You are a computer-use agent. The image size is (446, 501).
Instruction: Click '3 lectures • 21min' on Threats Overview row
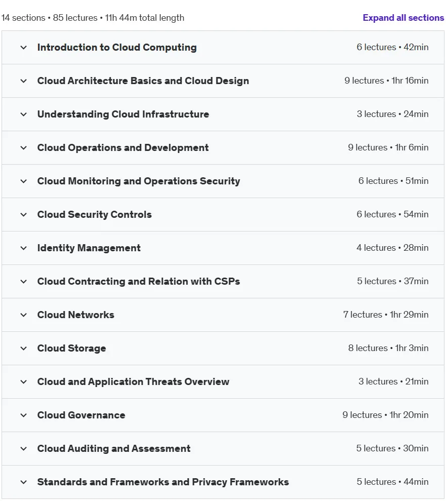click(393, 381)
